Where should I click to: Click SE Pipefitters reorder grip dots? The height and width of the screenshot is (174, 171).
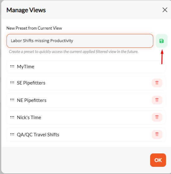tap(12, 83)
